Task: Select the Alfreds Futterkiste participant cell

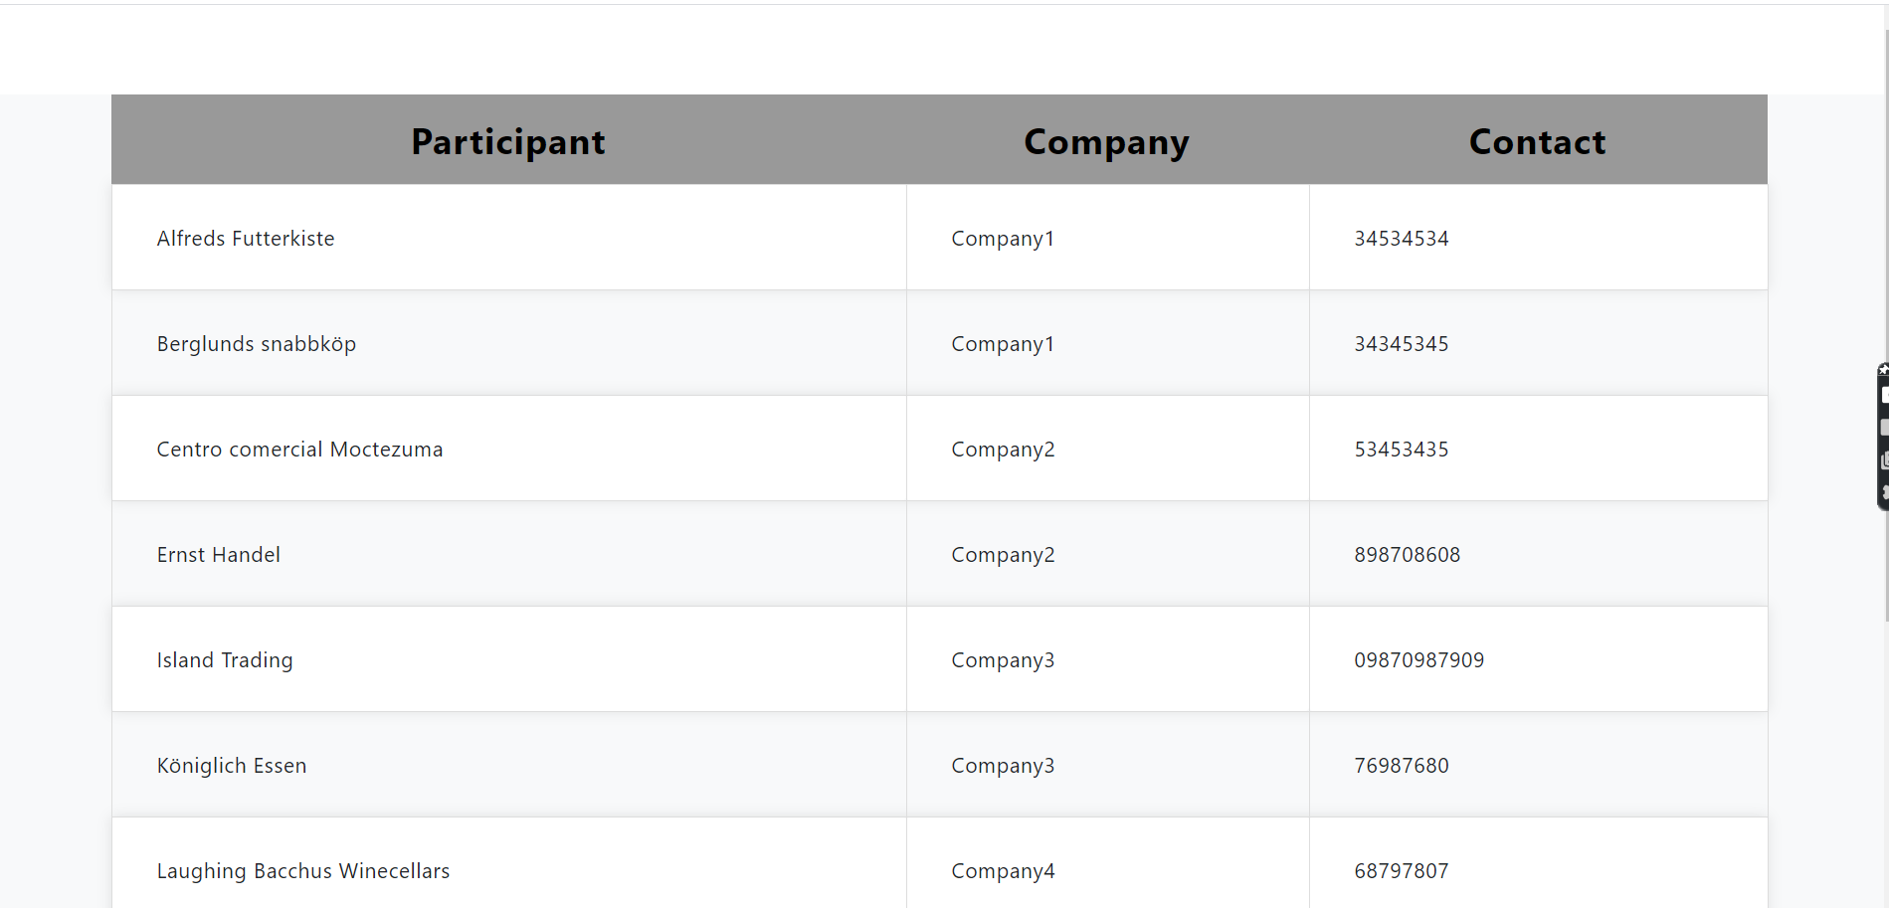Action: pos(246,239)
